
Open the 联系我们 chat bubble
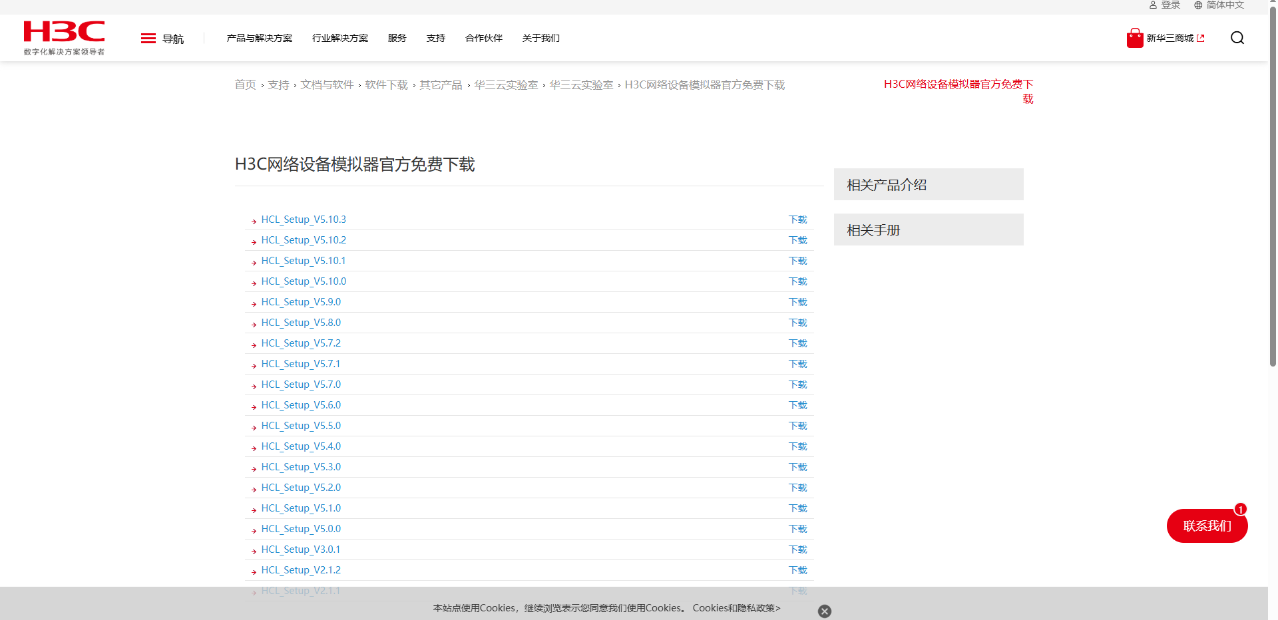[1207, 526]
